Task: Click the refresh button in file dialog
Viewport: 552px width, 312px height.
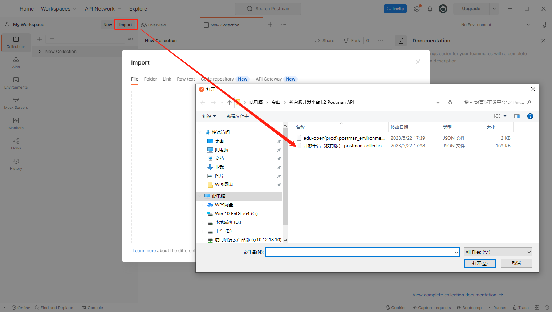Action: pos(450,102)
